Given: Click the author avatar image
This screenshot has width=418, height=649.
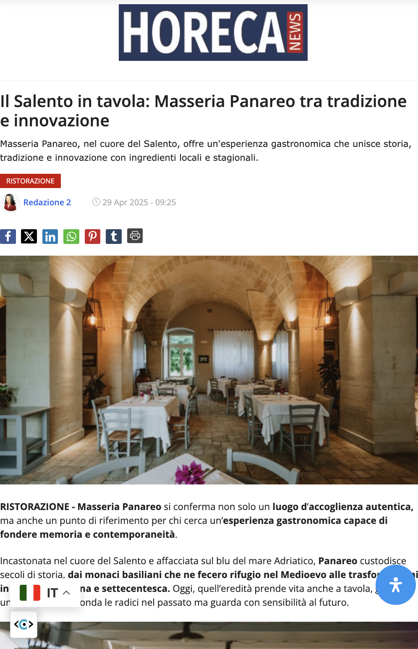Looking at the screenshot, I should (10, 203).
